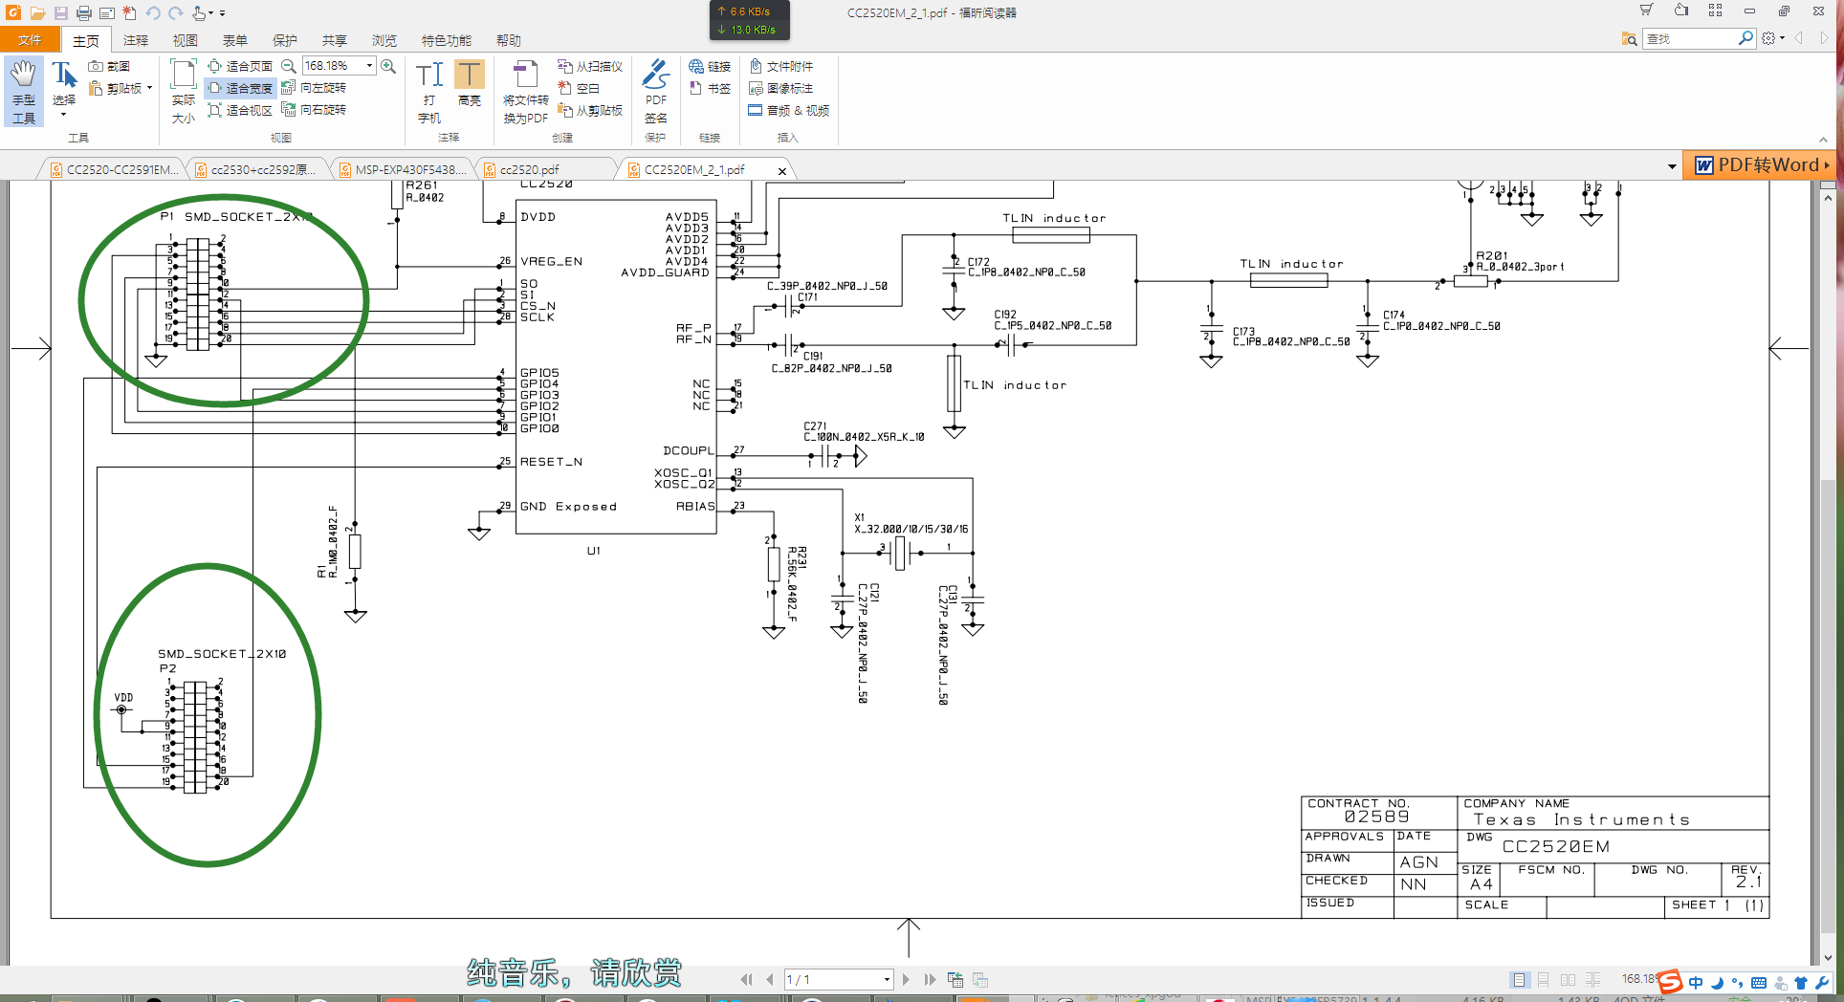Click the print icon in quick access toolbar
Screen dimensions: 1844x1002
(x=84, y=13)
